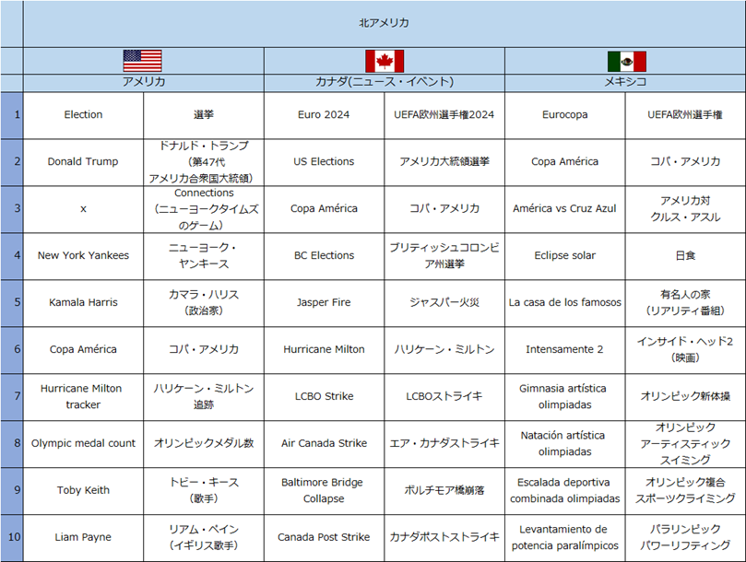Screen dimensions: 746x562
Task: Select row number 5 header
Action: click(x=11, y=302)
